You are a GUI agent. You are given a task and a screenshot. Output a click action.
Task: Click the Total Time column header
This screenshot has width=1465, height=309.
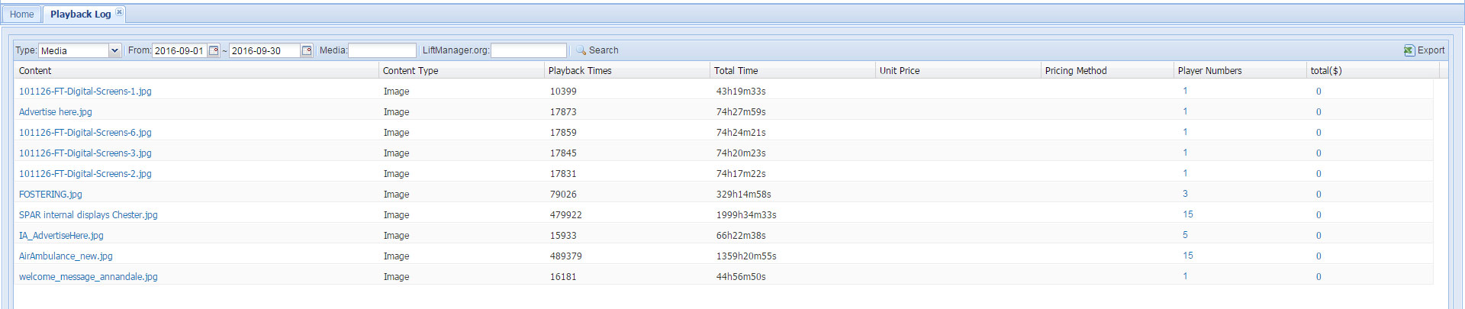(736, 71)
